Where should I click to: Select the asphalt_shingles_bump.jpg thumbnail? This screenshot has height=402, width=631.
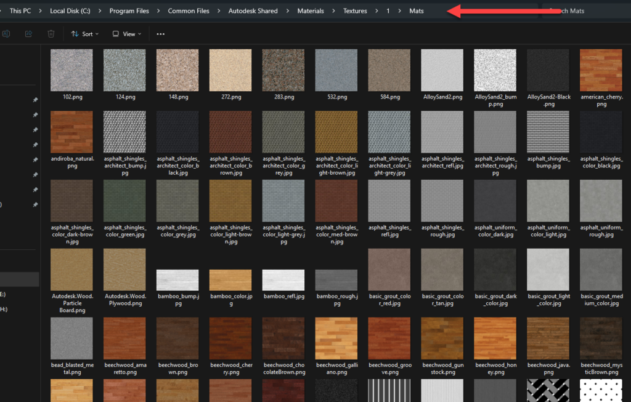pos(548,132)
